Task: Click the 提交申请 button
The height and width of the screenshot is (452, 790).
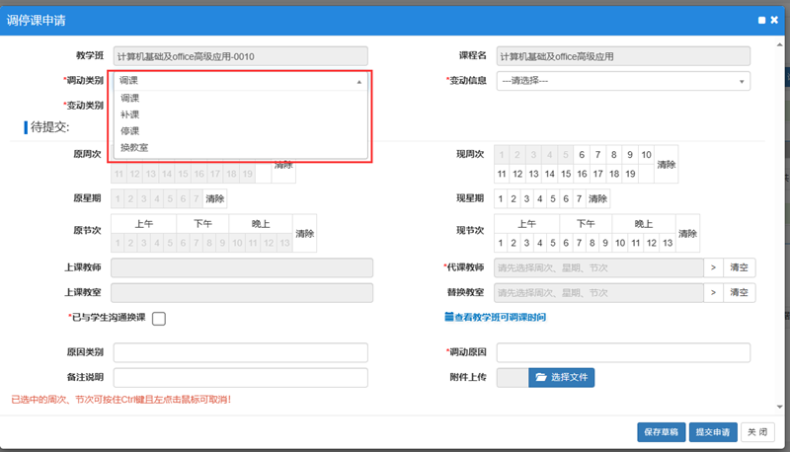Action: [x=712, y=431]
